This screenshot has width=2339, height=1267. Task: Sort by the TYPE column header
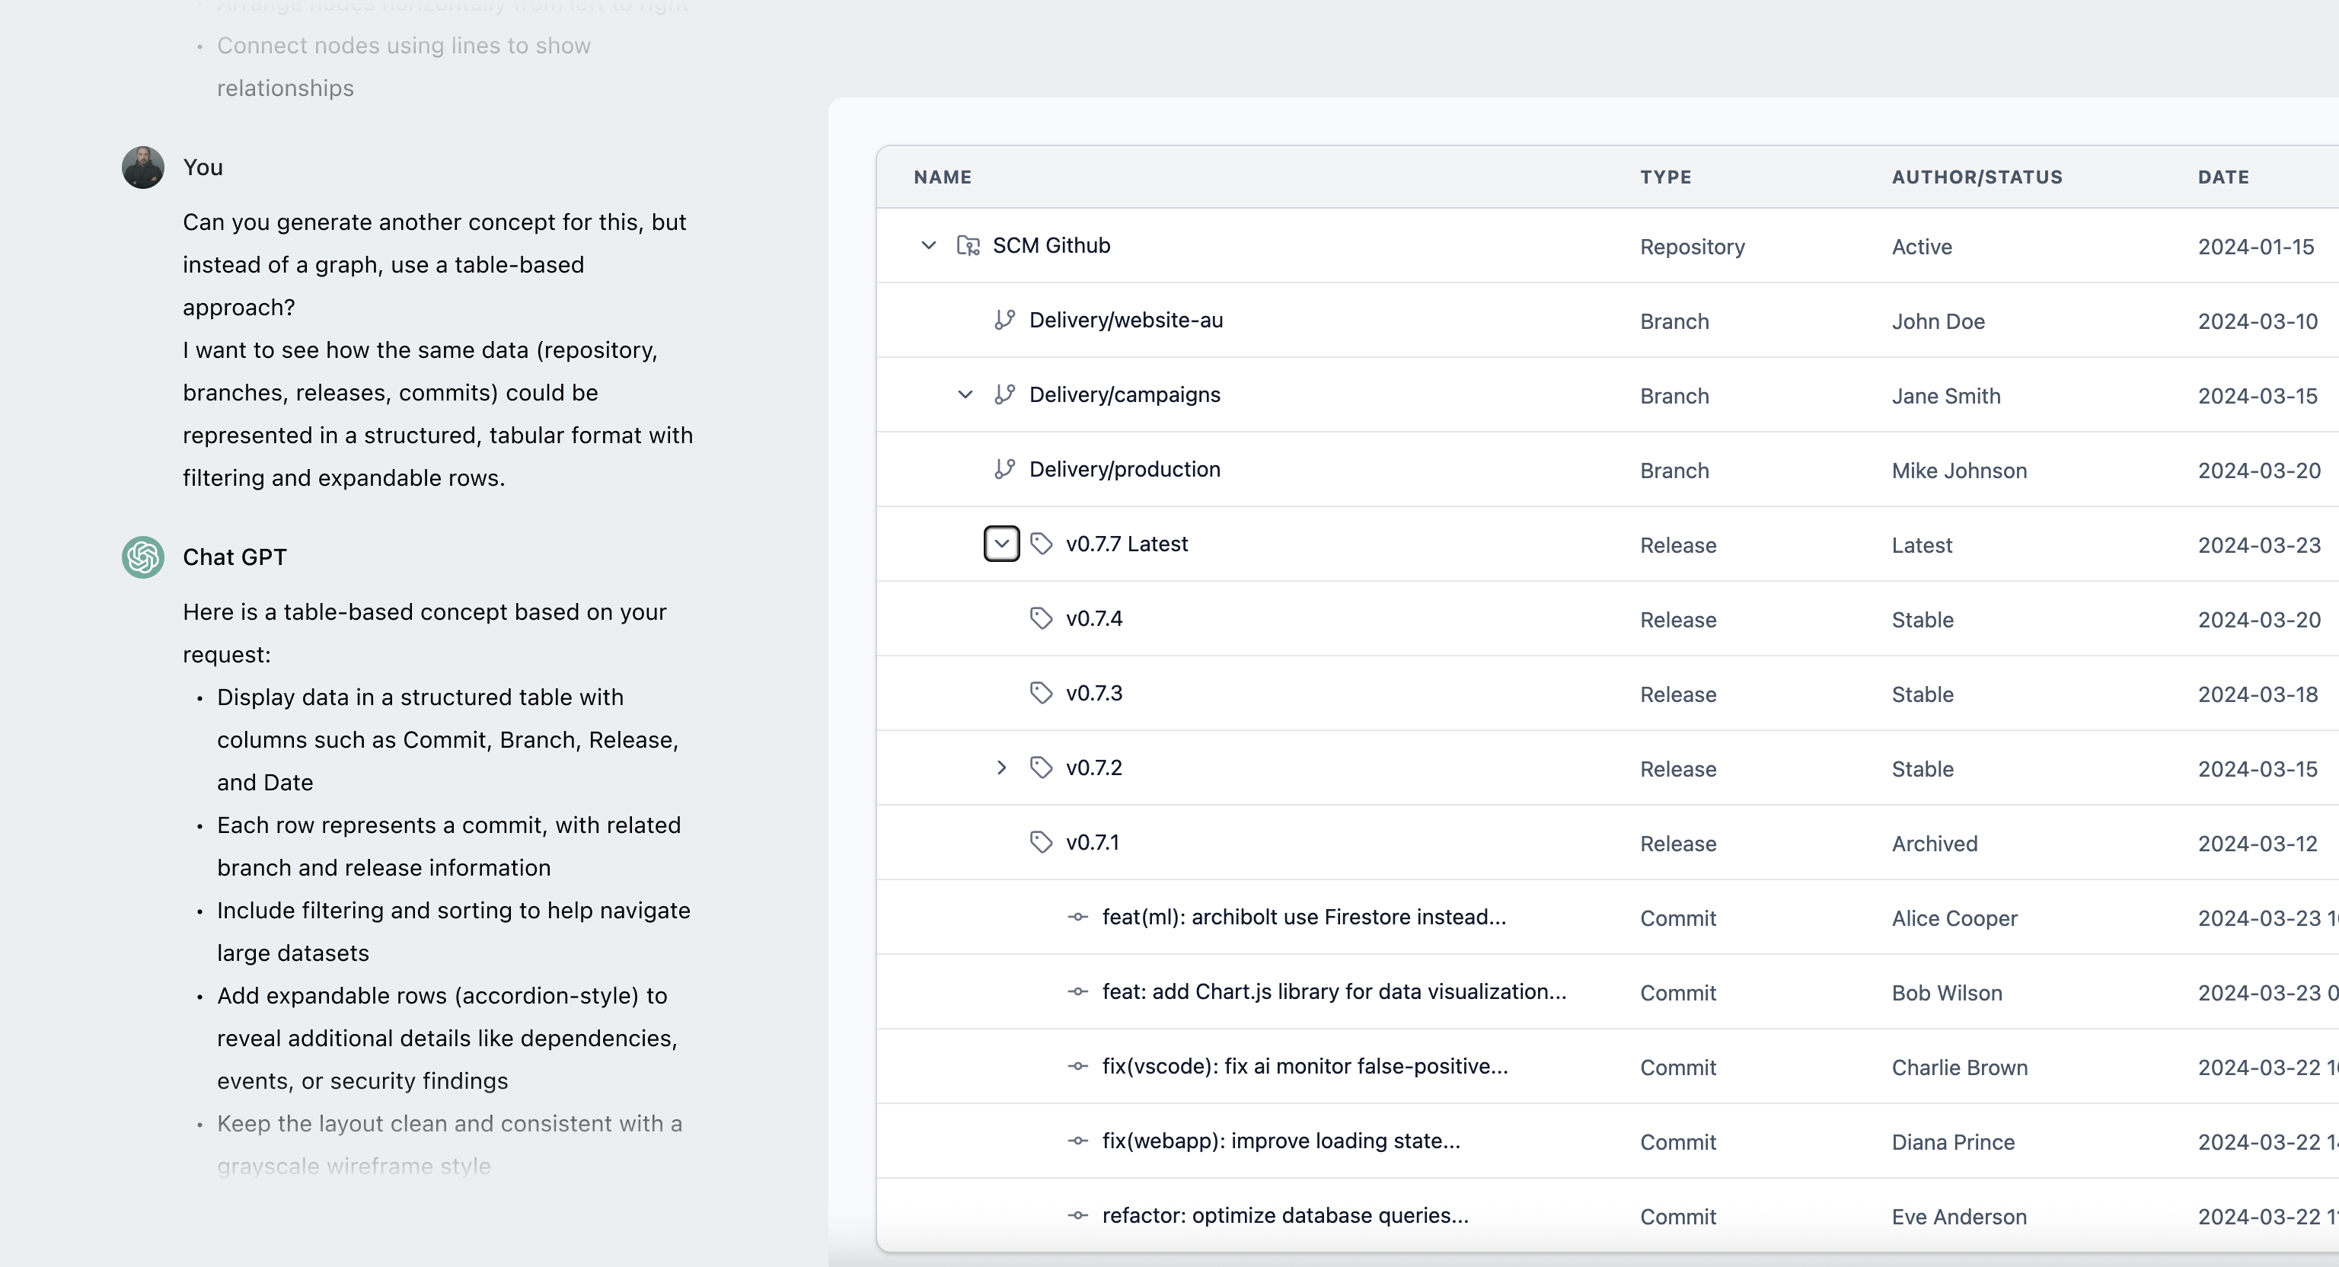tap(1665, 177)
